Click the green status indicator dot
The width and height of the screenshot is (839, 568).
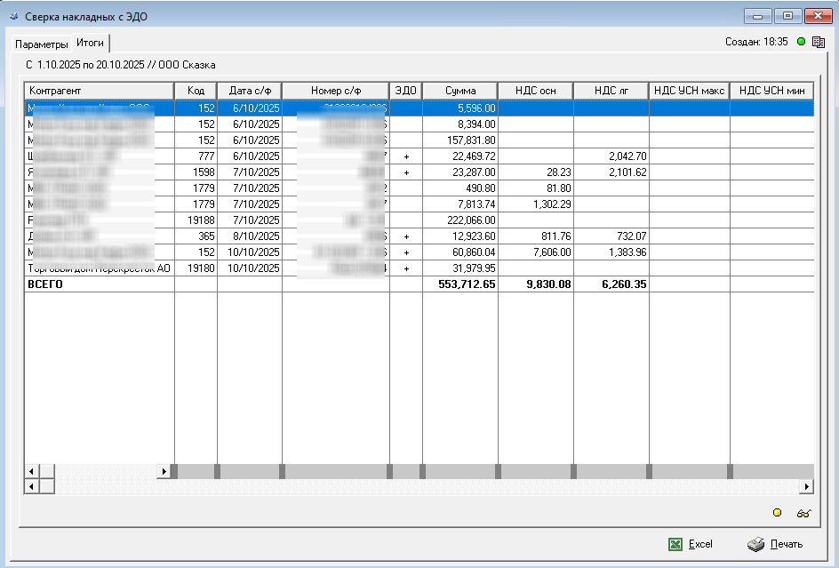801,42
